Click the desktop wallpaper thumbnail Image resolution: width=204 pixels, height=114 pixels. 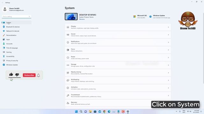71,16
